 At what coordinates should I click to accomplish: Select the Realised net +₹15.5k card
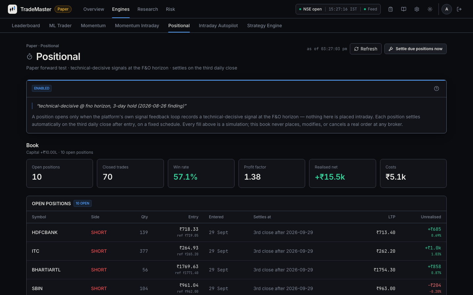[x=343, y=173]
